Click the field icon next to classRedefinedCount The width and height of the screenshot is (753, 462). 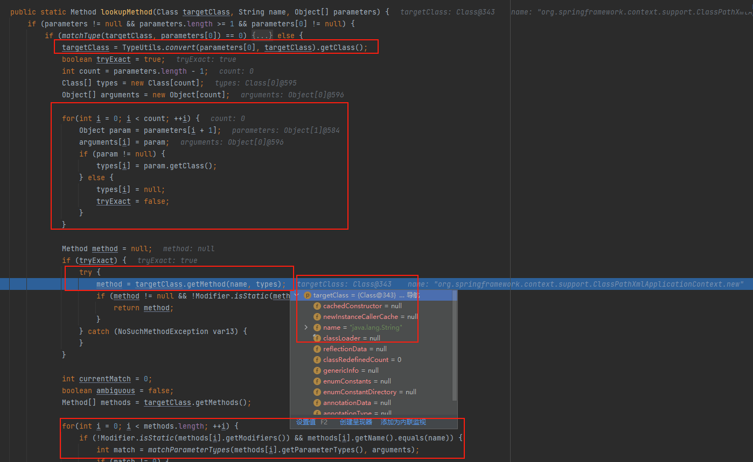pyautogui.click(x=317, y=360)
